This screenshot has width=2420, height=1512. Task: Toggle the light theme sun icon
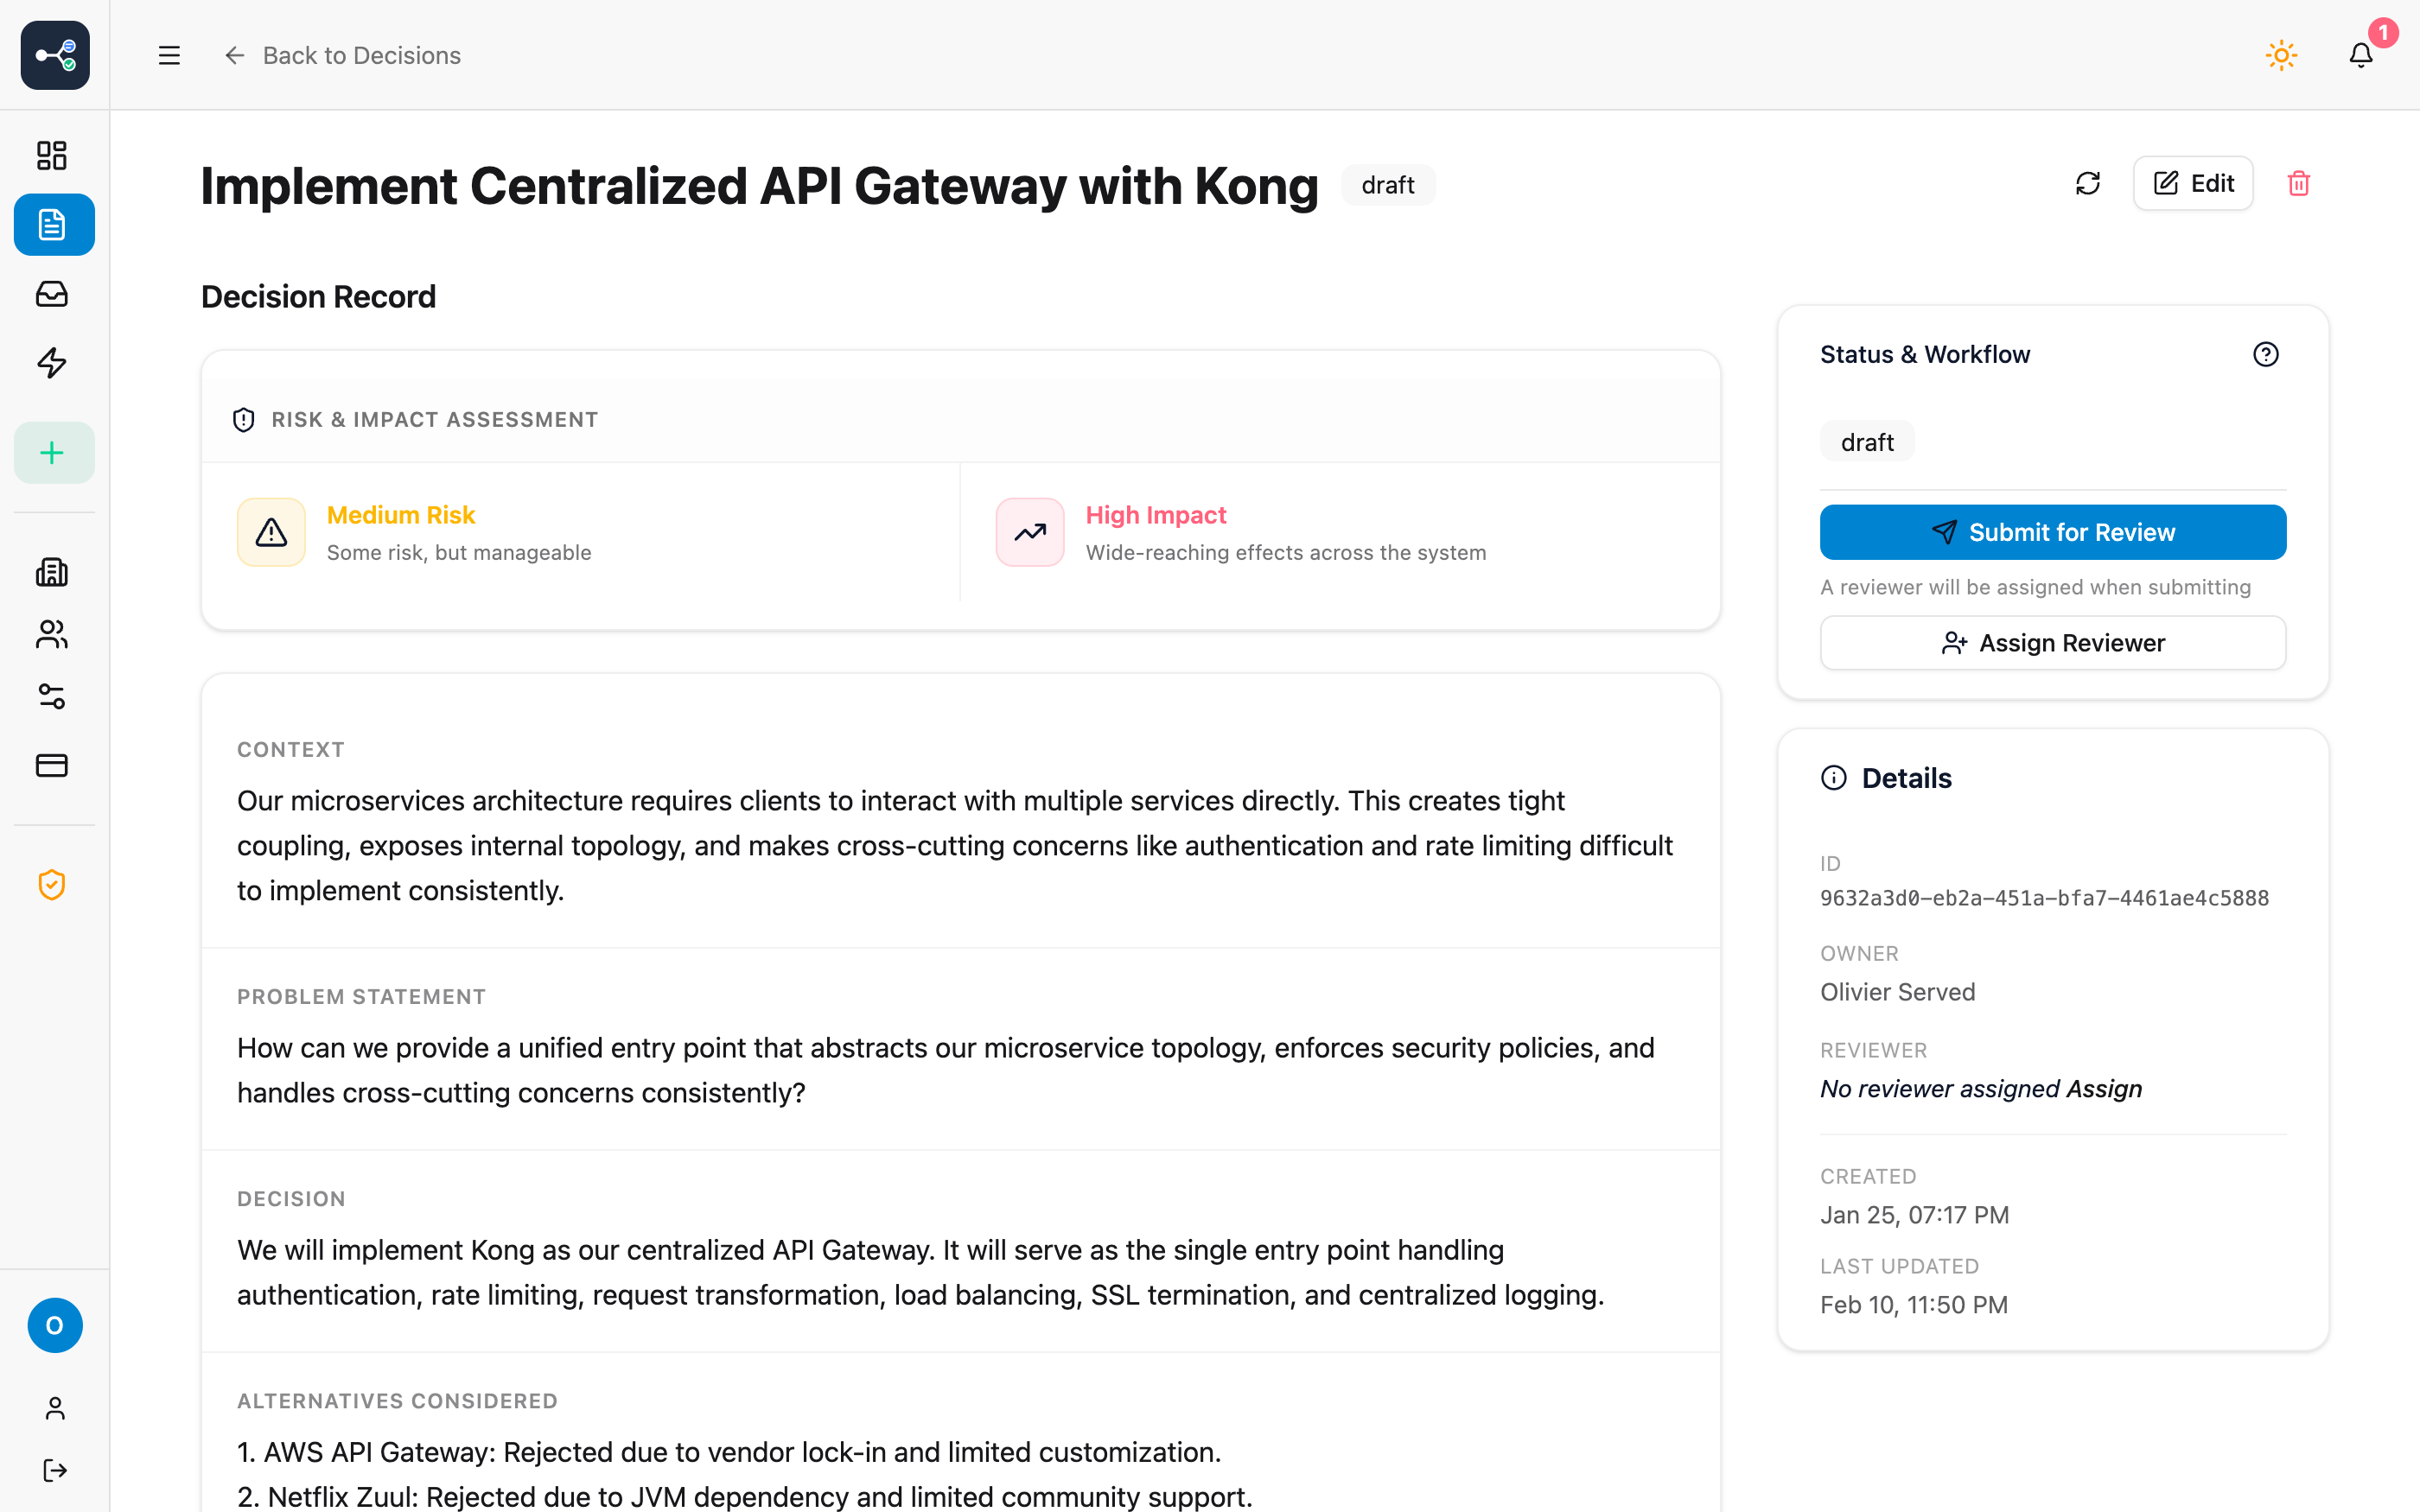click(2280, 55)
